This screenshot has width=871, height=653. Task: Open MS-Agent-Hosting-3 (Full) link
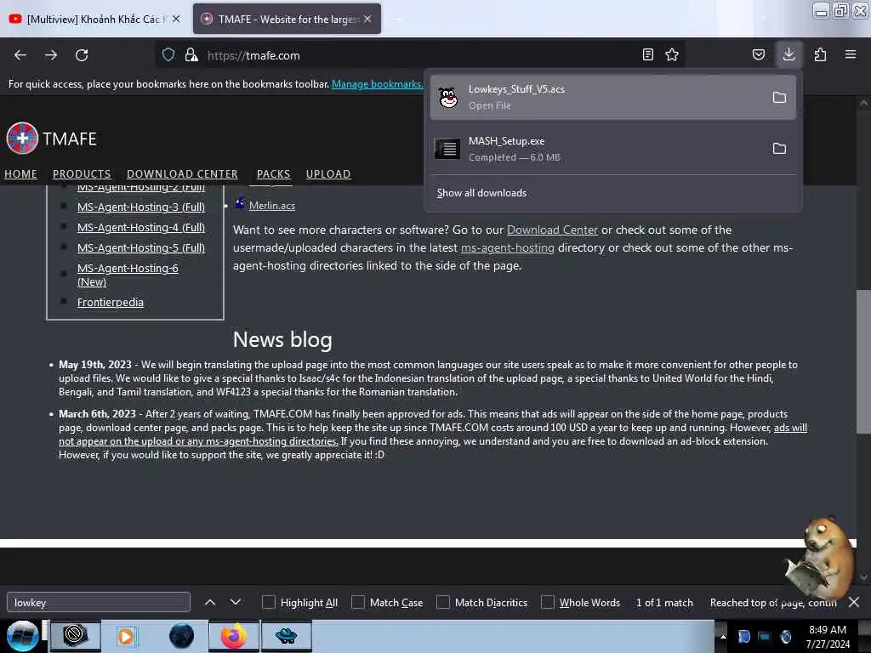pos(141,207)
